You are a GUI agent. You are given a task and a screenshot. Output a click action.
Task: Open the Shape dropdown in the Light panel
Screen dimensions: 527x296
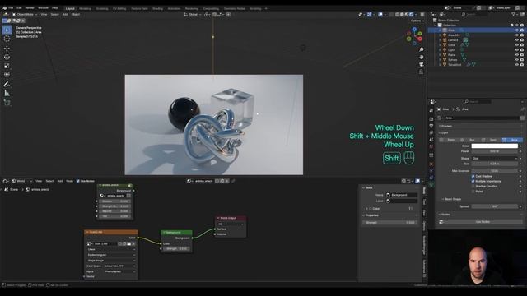(x=494, y=159)
